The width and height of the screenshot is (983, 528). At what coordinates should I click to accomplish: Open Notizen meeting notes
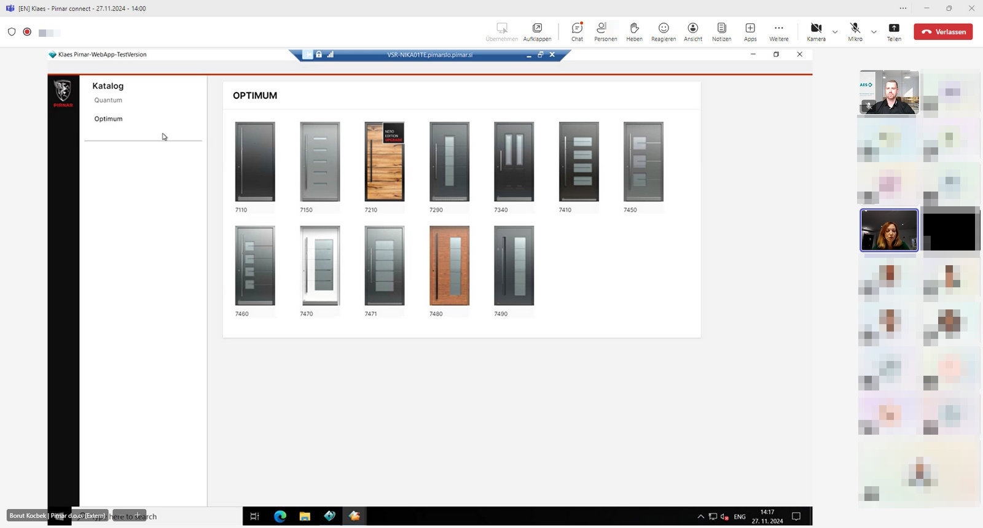click(721, 31)
